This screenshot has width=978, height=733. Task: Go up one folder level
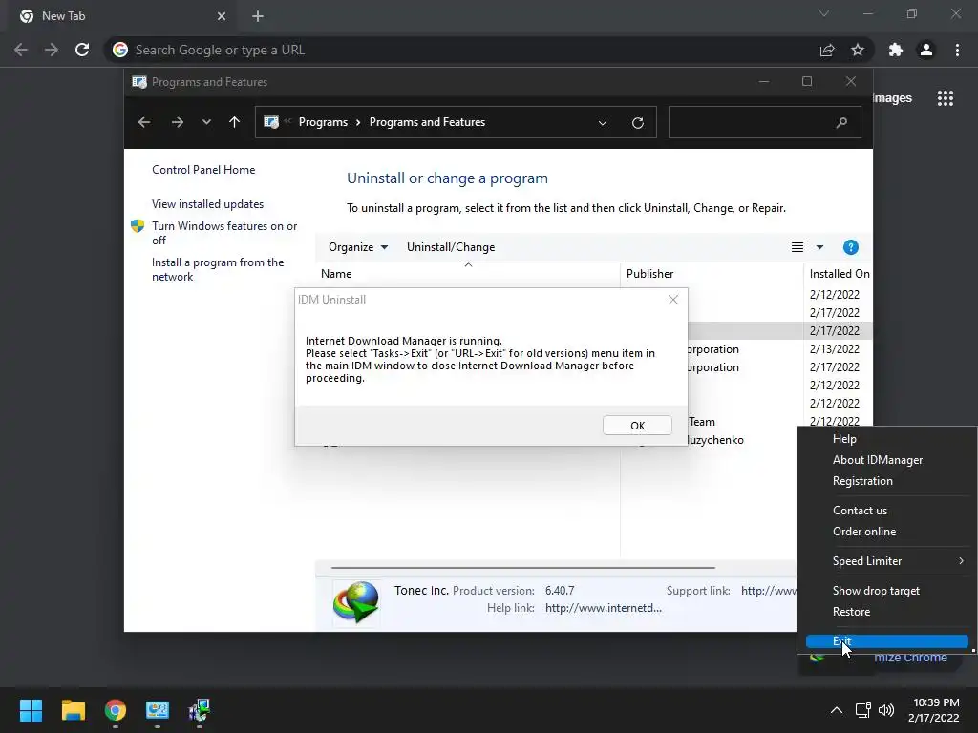click(x=235, y=122)
